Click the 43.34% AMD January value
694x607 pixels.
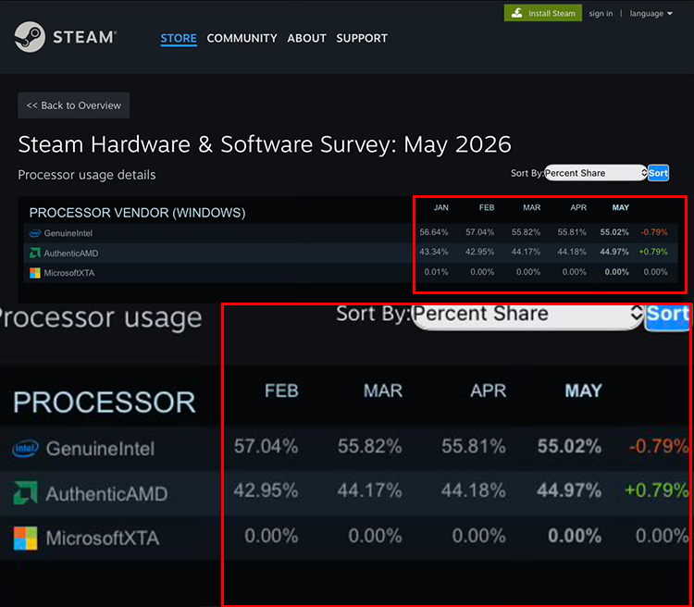pyautogui.click(x=434, y=252)
